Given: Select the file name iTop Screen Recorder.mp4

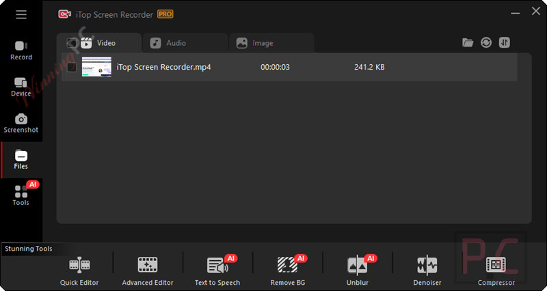Looking at the screenshot, I should 163,67.
